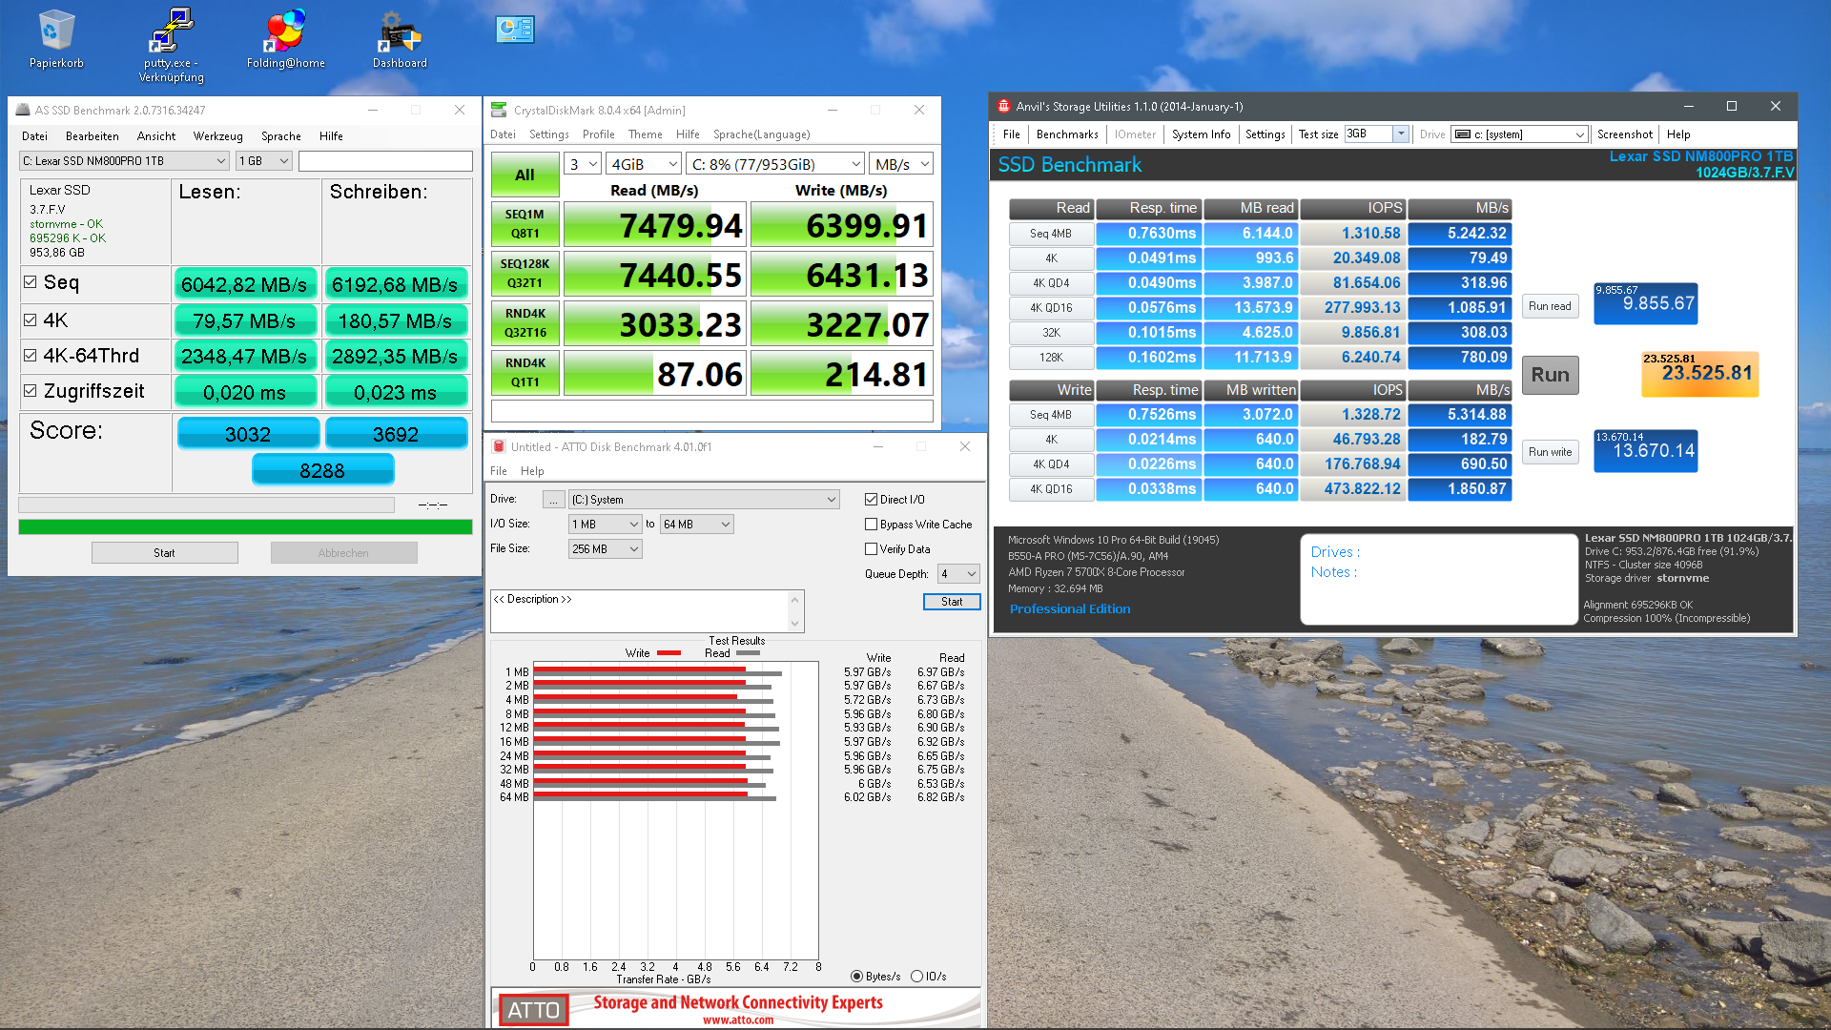
Task: Open System Info in Anvil's Storage Utilities
Action: (x=1201, y=134)
